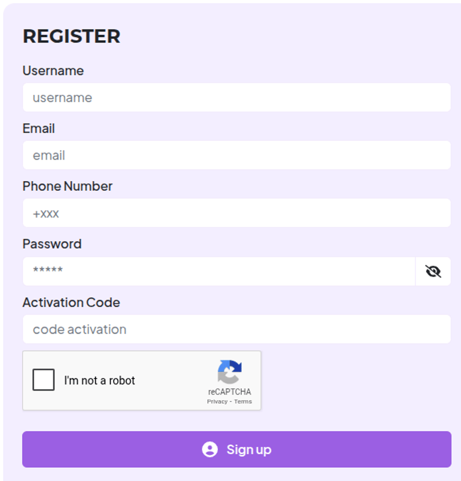Click the "I'm not a robot" text

[x=100, y=380]
